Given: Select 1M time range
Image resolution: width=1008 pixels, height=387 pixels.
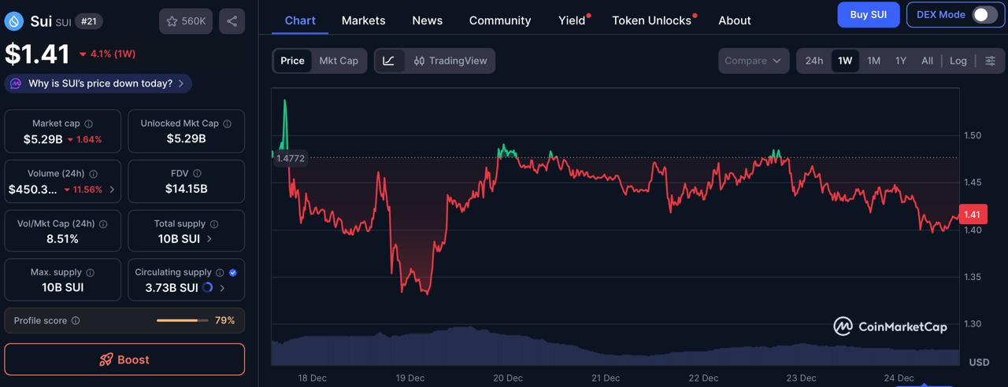Looking at the screenshot, I should [x=873, y=61].
